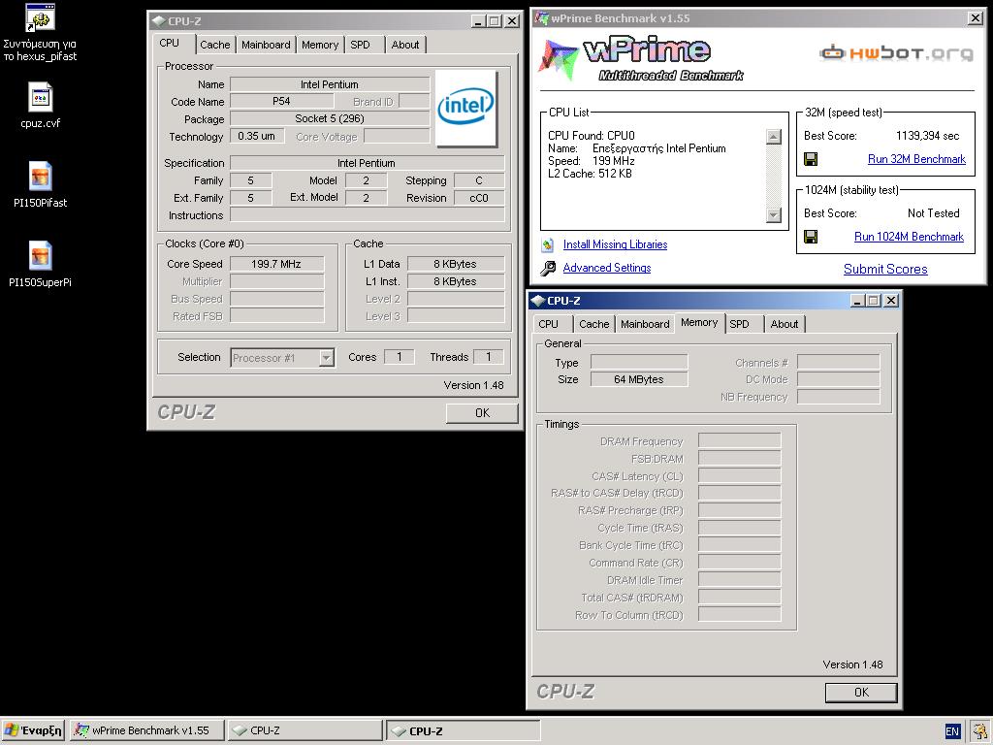
Task: Click the wPrime logo graphic
Action: click(x=641, y=59)
